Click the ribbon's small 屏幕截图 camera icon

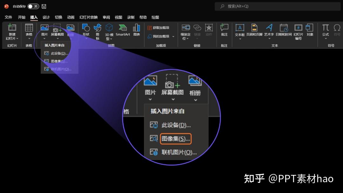tap(57, 29)
